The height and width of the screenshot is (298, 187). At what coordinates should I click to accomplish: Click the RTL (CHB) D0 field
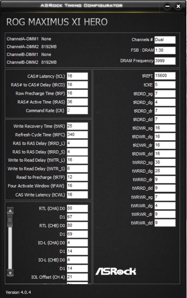click(77, 225)
